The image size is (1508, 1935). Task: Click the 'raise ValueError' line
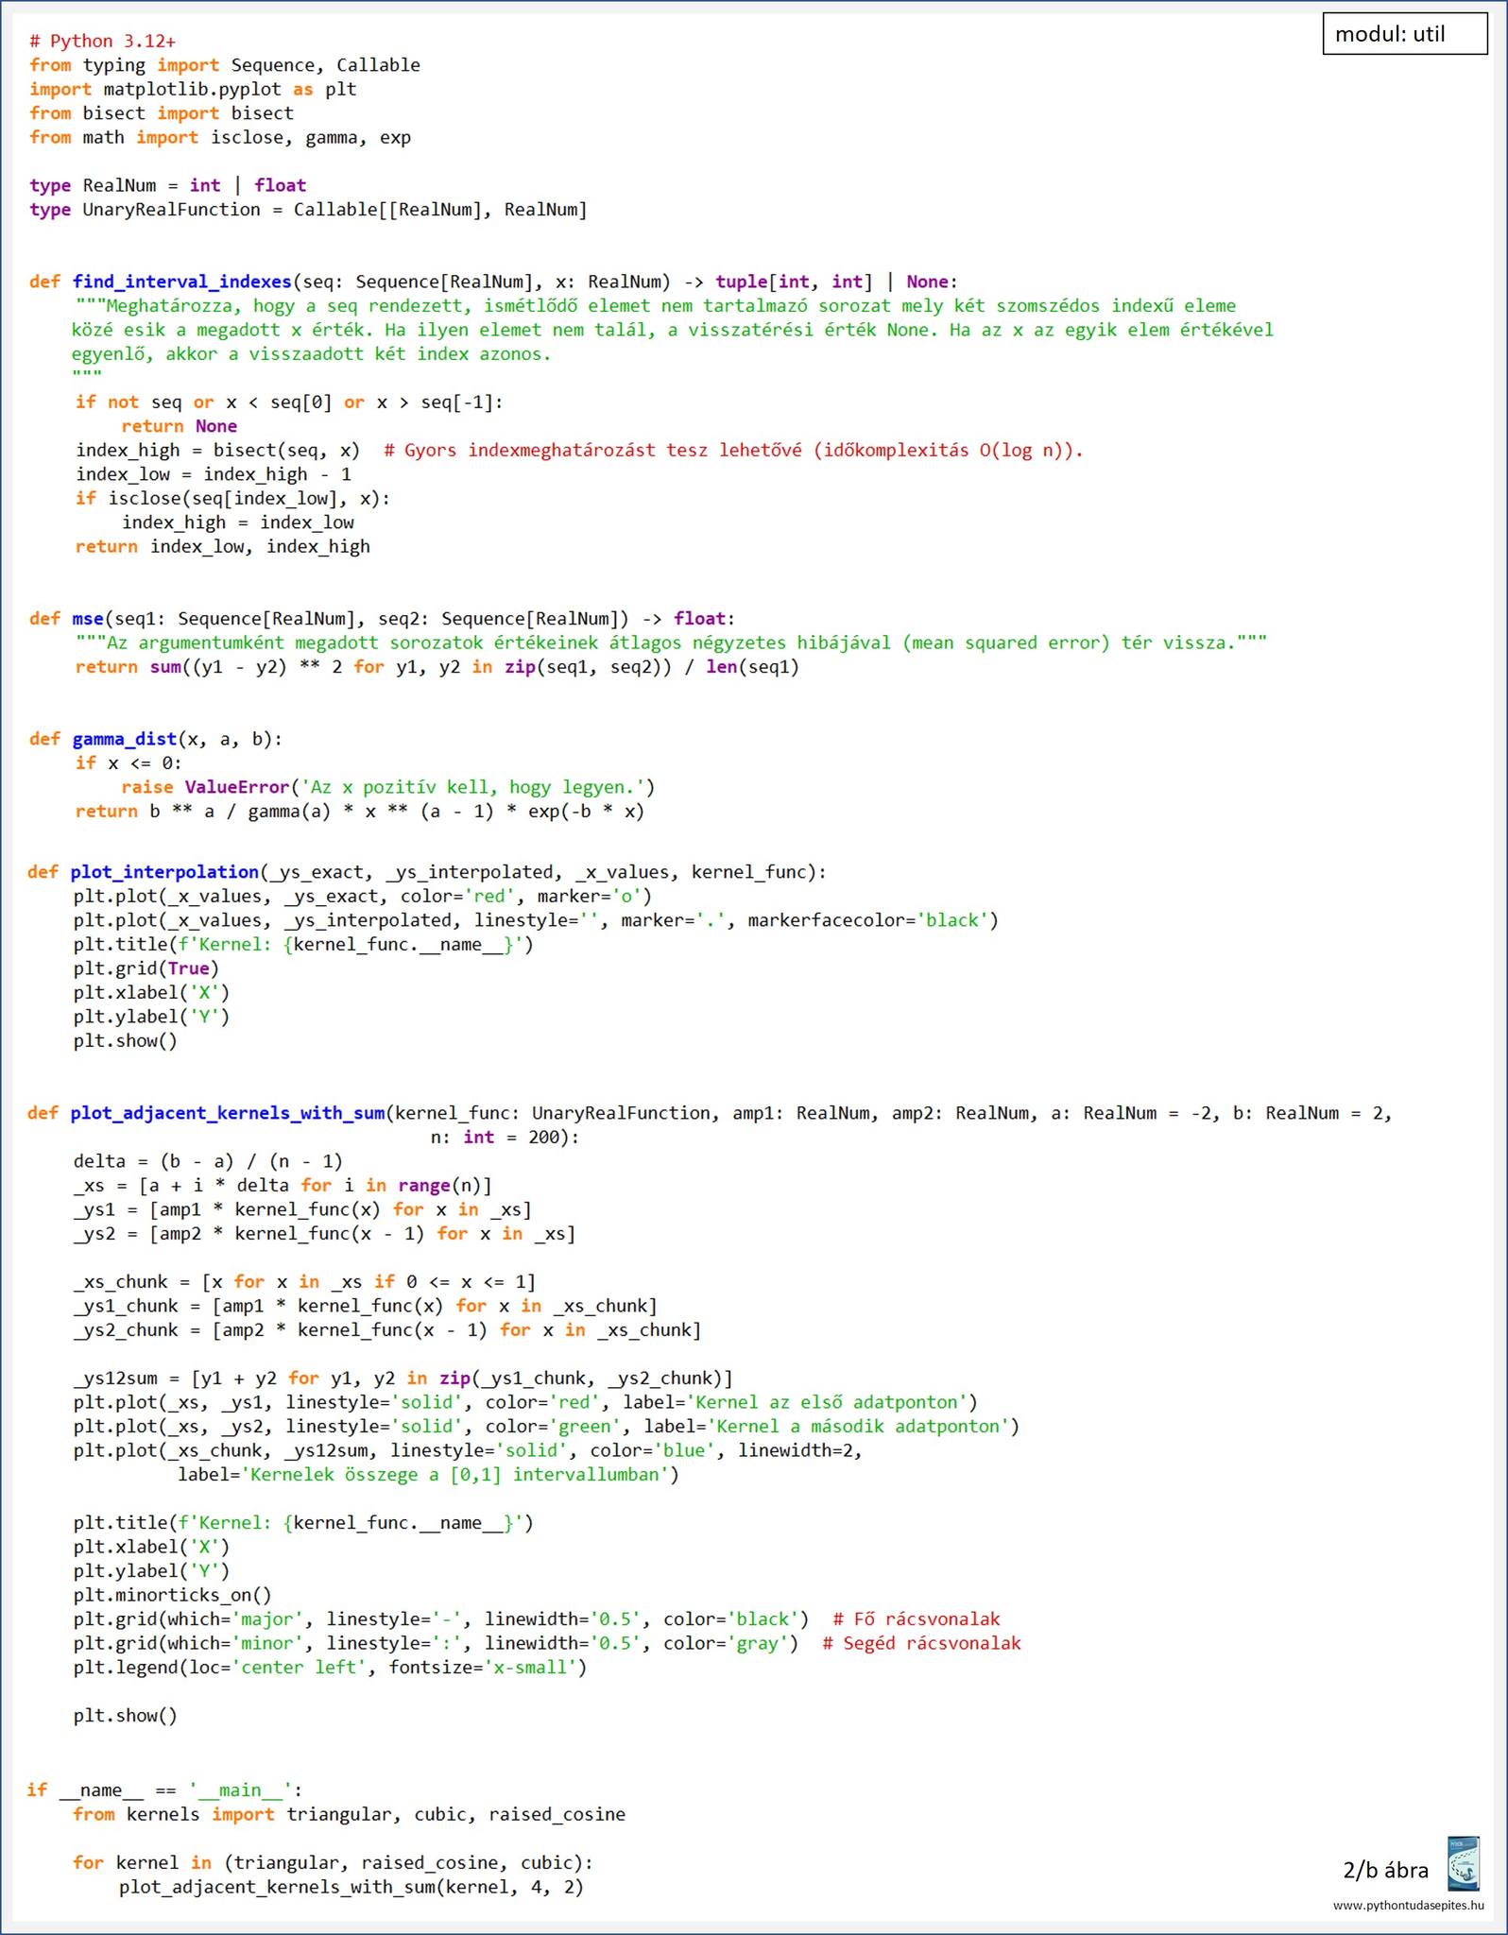pyautogui.click(x=388, y=787)
